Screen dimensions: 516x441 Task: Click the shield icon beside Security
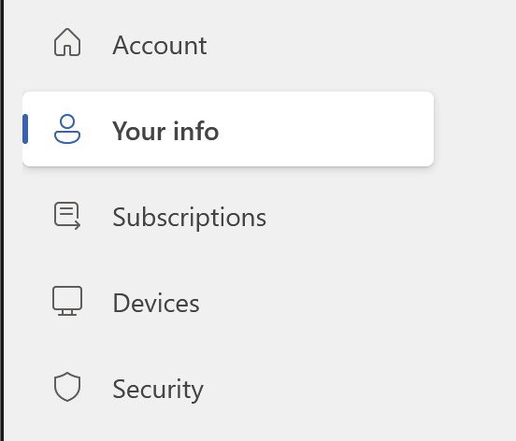[x=67, y=387]
